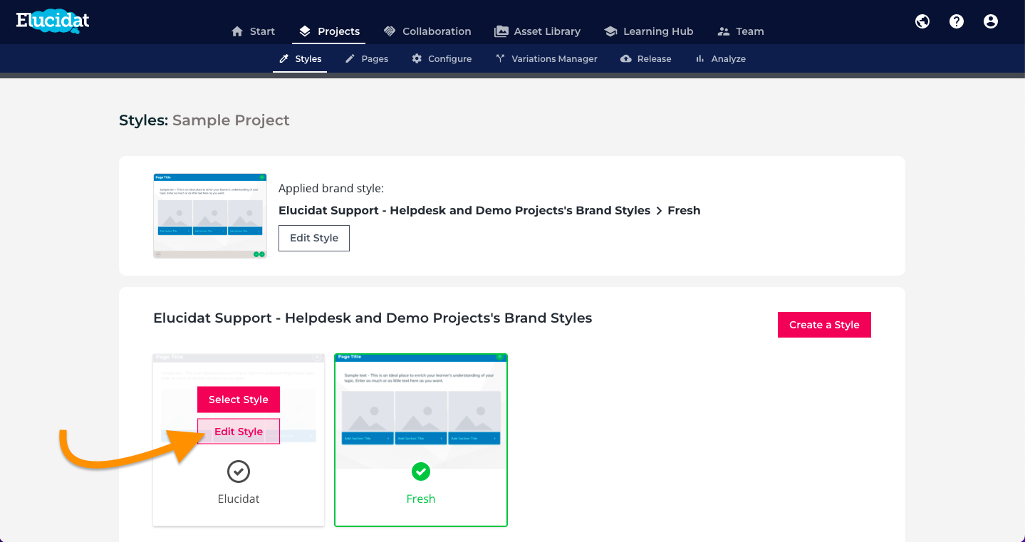
Task: Open the Team section
Action: coord(741,31)
